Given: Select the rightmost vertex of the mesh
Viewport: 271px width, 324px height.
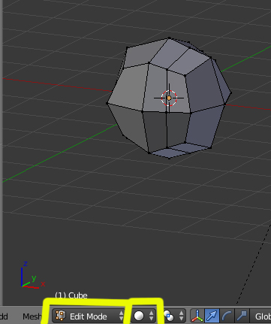Looking at the screenshot, I should [x=230, y=93].
